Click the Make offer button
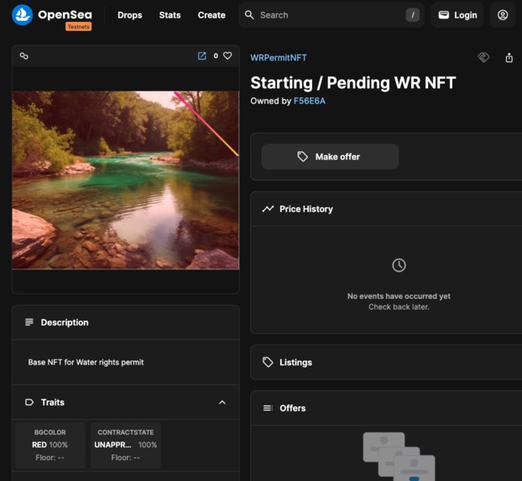The height and width of the screenshot is (481, 522). [x=330, y=157]
